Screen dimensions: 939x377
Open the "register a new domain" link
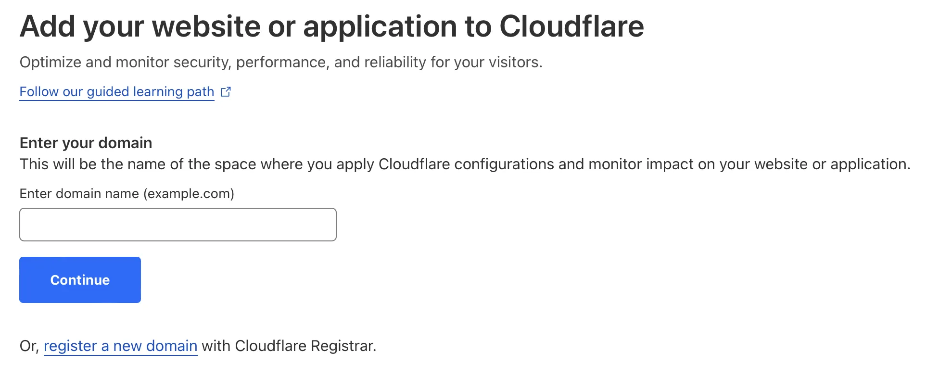tap(120, 346)
